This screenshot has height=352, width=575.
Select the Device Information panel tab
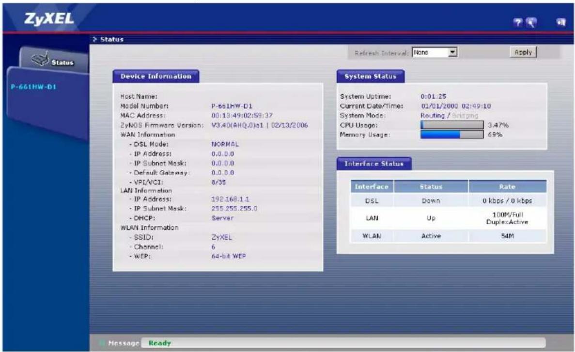point(156,76)
